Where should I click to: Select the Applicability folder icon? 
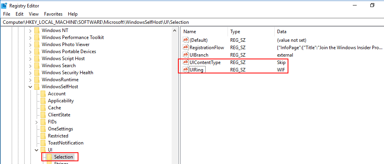click(43, 101)
